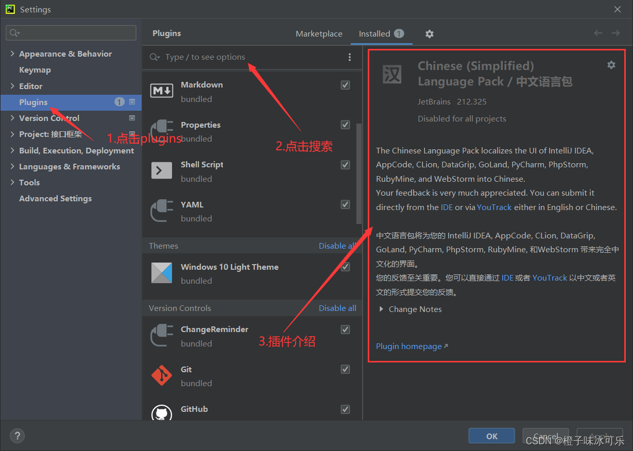Focus the plugin search field
Screen dimensions: 633x451
pyautogui.click(x=252, y=57)
